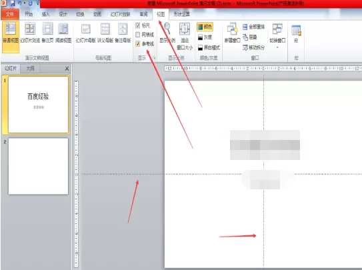Switch to the Outline pane tab (大纲)
This screenshot has height=270, width=362.
(30, 69)
